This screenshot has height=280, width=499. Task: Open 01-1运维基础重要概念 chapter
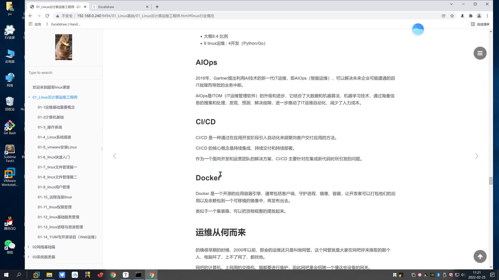point(56,107)
